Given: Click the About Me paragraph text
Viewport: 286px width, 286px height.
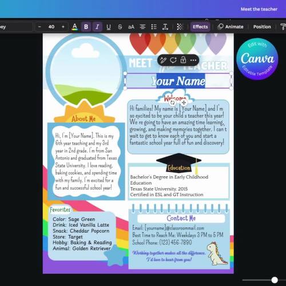Looking at the screenshot, I should (86, 162).
